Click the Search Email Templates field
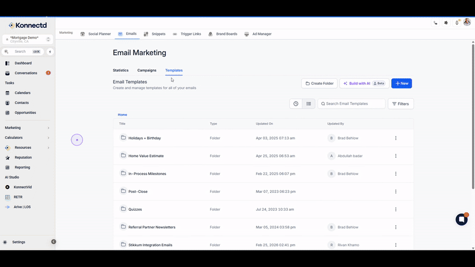The width and height of the screenshot is (475, 267). pos(351,104)
